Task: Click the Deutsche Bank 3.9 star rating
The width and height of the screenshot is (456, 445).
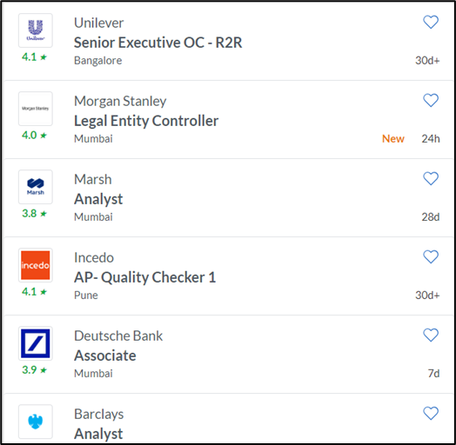Action: [x=34, y=369]
